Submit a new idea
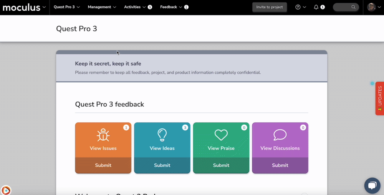This screenshot has height=195, width=384. coord(162,165)
